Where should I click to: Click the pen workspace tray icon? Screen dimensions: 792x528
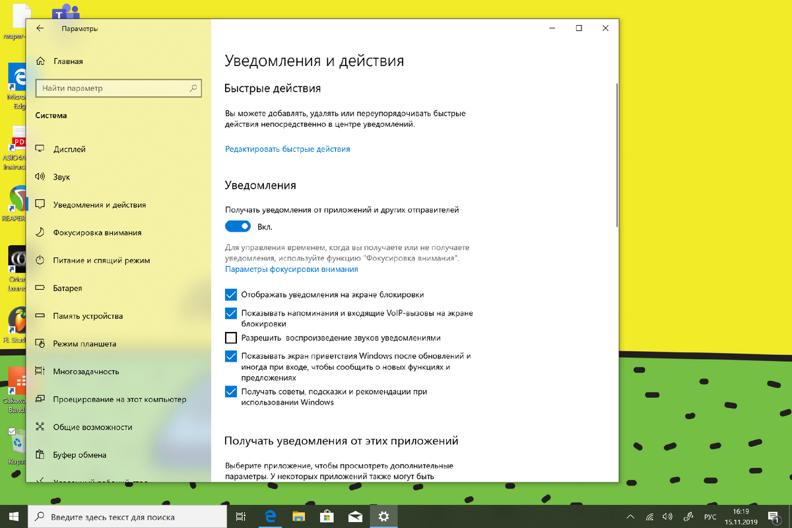(688, 517)
